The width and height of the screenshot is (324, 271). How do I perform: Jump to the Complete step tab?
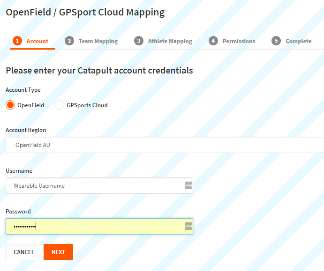coord(299,41)
